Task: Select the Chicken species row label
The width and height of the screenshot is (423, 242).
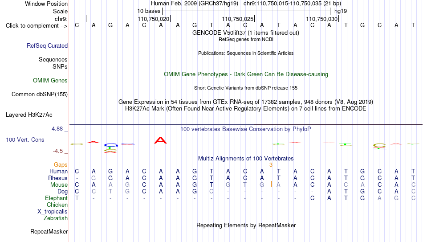Action: pyautogui.click(x=57, y=205)
